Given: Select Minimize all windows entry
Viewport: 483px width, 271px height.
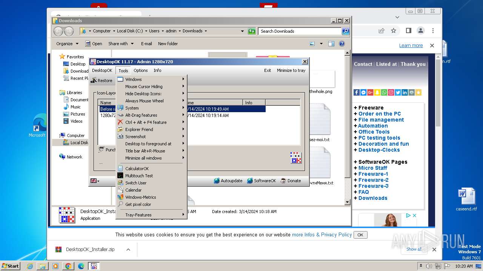Looking at the screenshot, I should coord(151,158).
